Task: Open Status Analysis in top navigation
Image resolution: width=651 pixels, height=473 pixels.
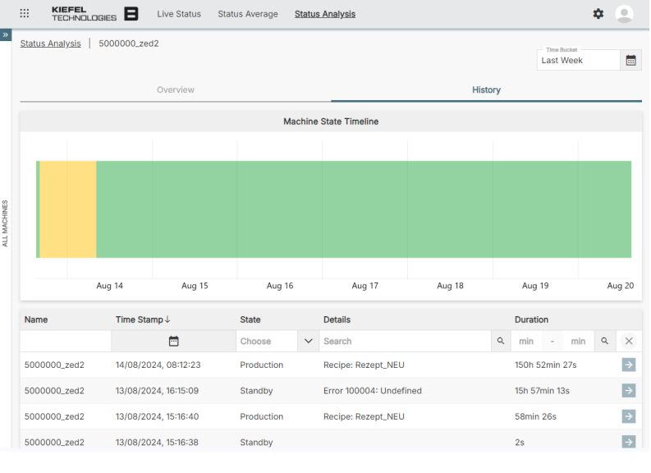Action: (x=325, y=14)
